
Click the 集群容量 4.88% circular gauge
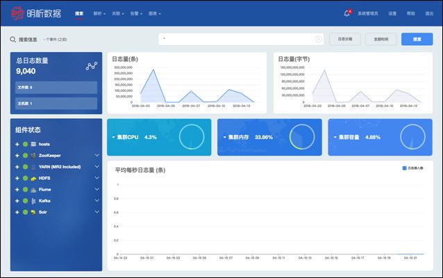(412, 137)
